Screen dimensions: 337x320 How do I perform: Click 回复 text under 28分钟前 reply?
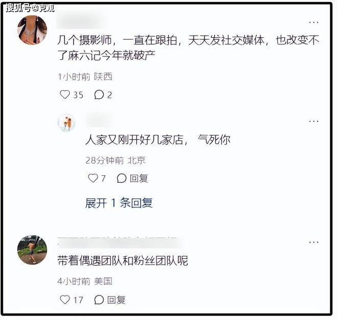(x=138, y=178)
